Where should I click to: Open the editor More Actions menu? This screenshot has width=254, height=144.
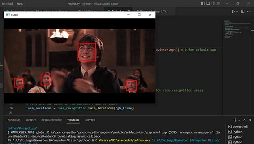click(249, 11)
